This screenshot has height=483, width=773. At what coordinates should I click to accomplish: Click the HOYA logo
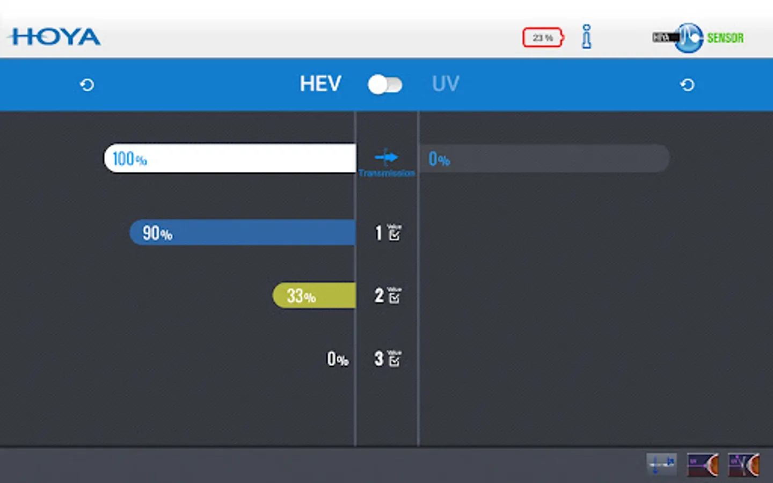55,37
